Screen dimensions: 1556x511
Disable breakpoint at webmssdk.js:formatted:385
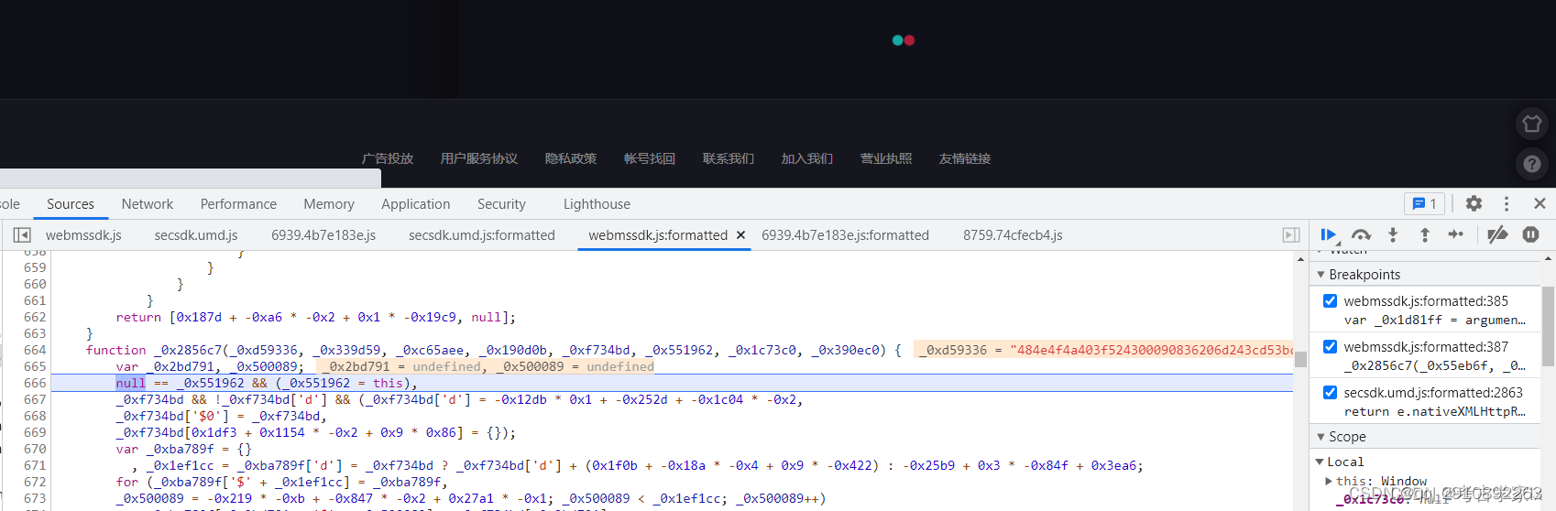point(1330,300)
